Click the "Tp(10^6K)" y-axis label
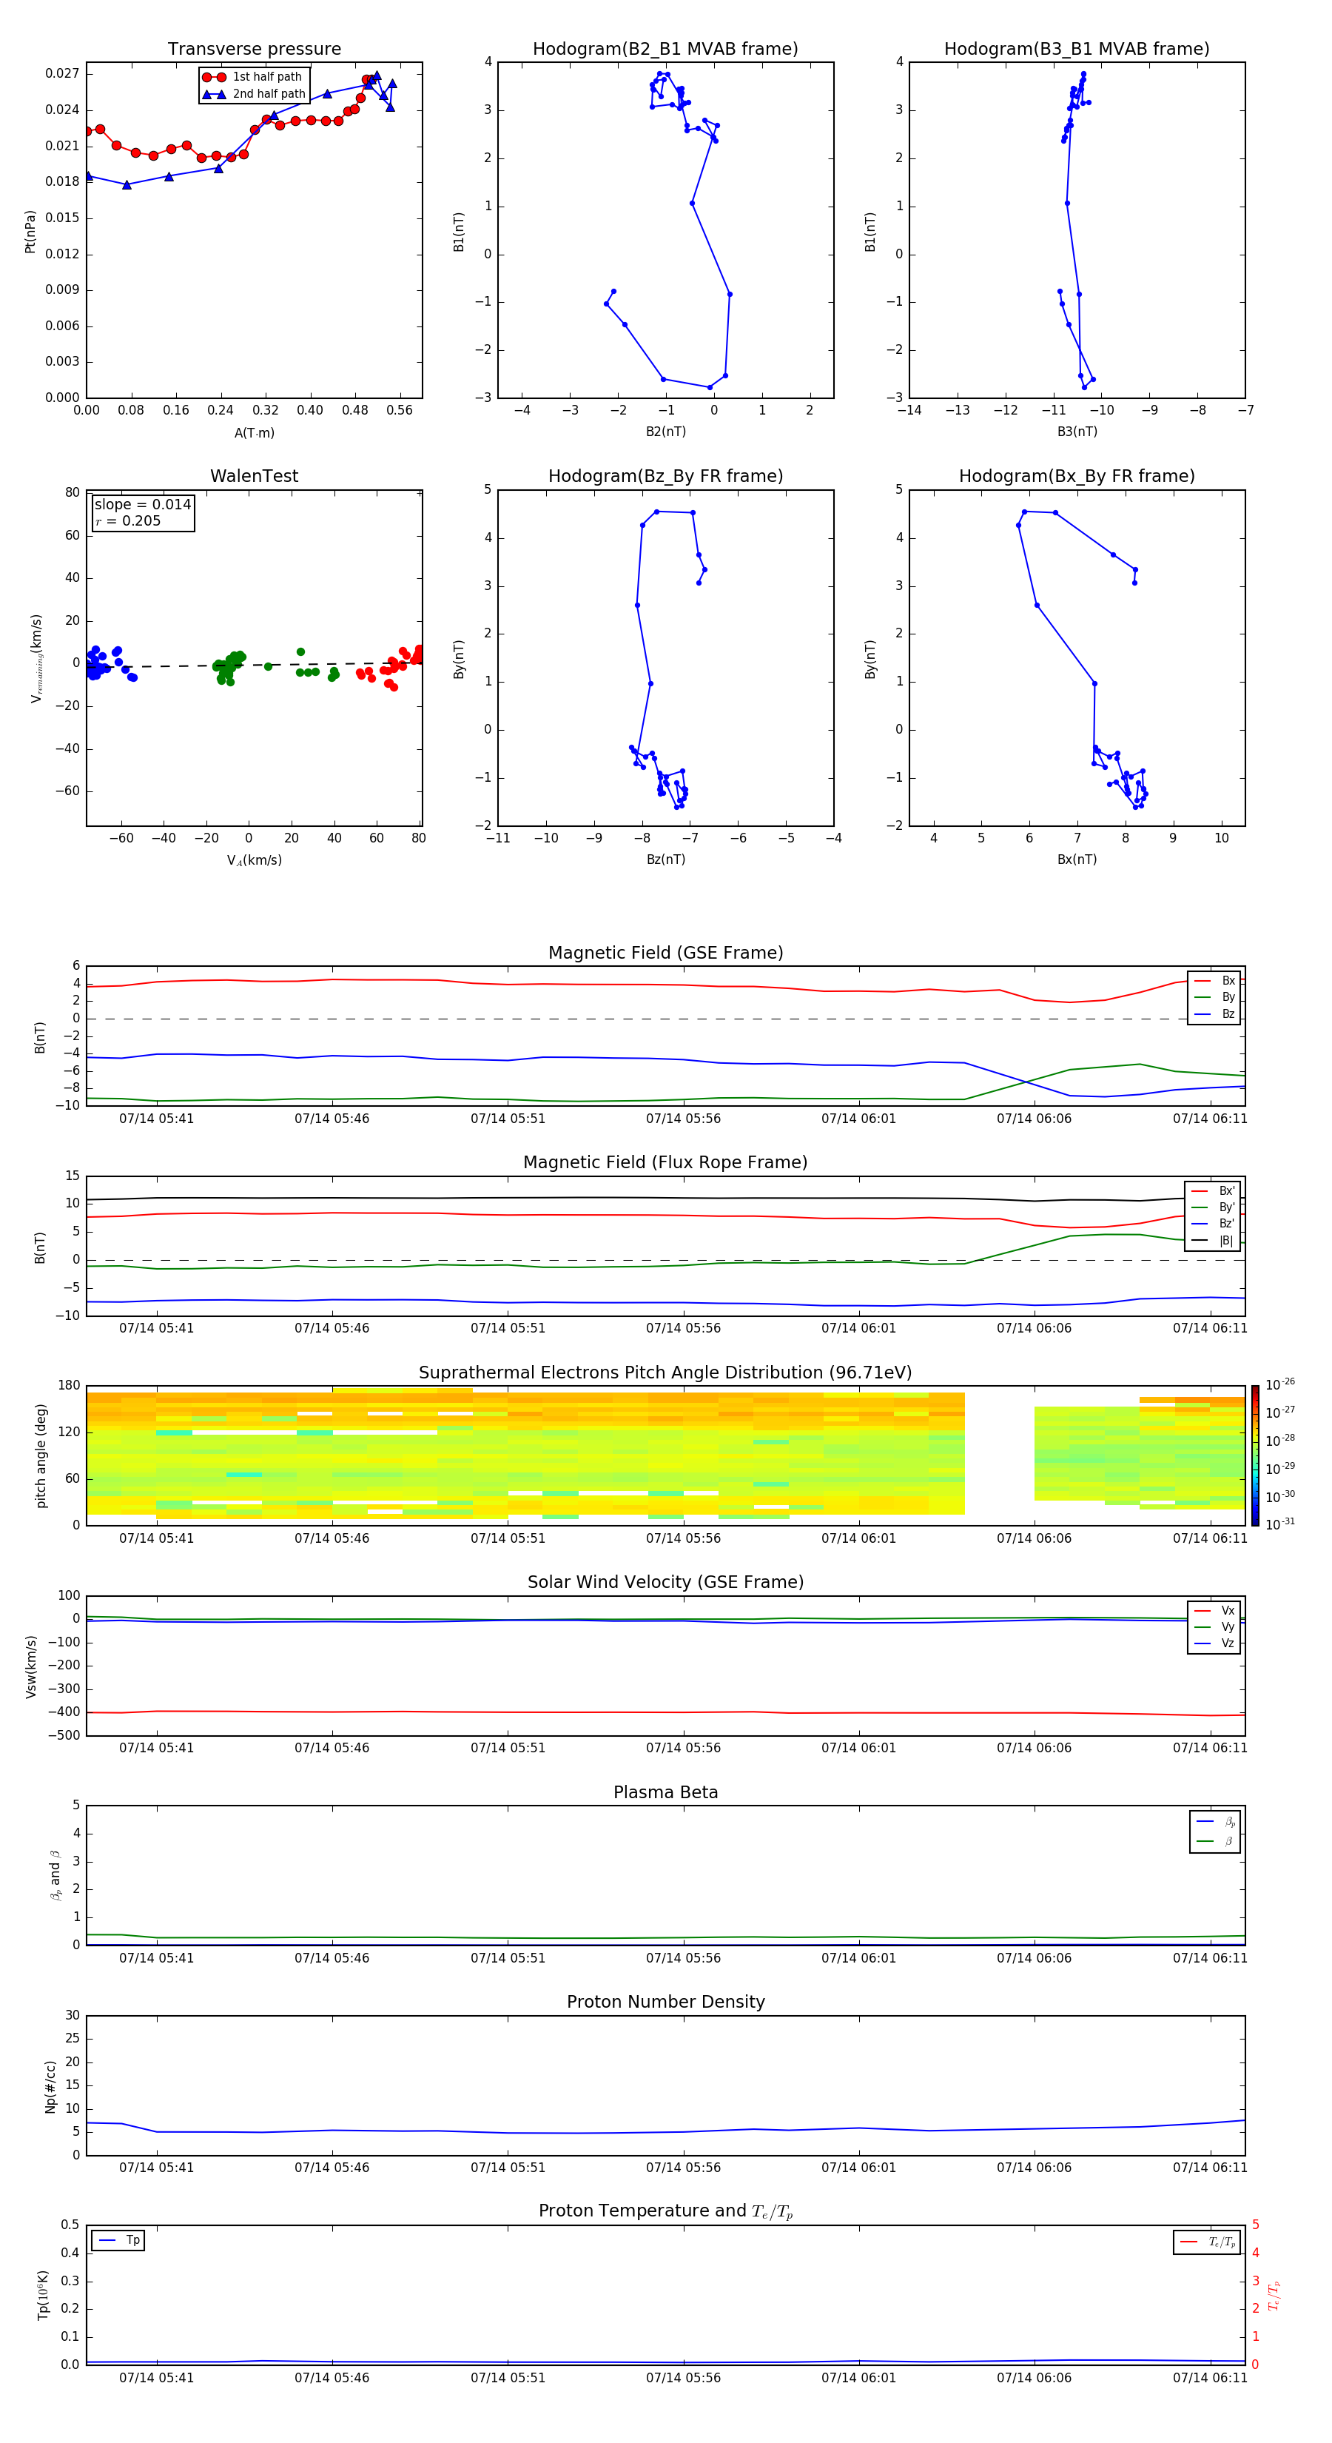 coord(43,2295)
